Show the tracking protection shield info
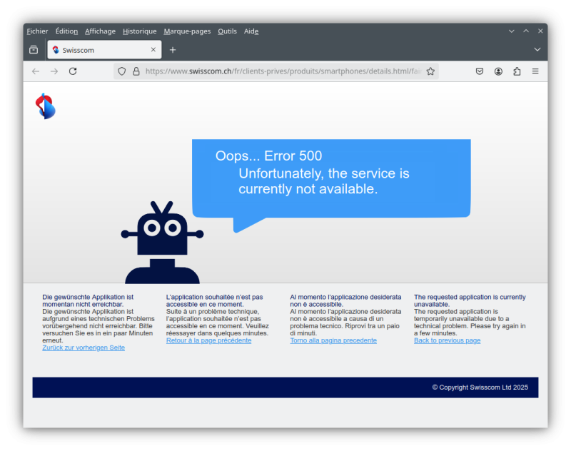 point(122,71)
